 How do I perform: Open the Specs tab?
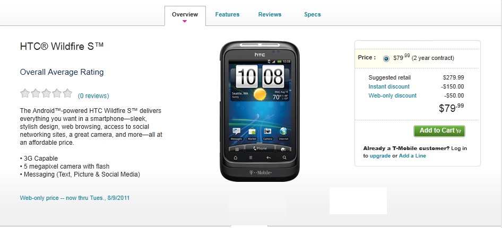tap(312, 14)
